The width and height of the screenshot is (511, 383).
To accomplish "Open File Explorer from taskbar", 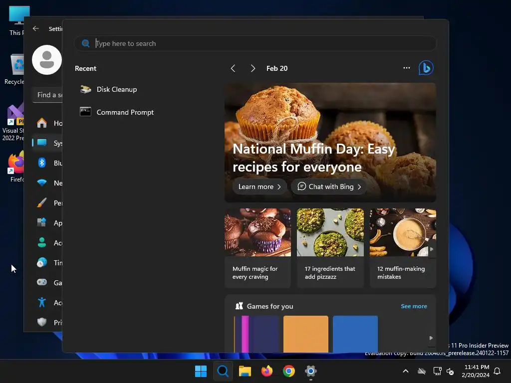I will pyautogui.click(x=245, y=371).
